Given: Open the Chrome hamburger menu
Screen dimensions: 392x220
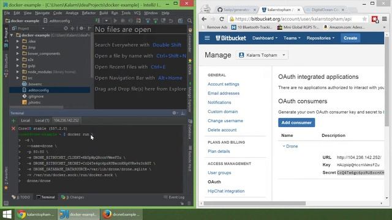Looking at the screenshot, I should 385,19.
